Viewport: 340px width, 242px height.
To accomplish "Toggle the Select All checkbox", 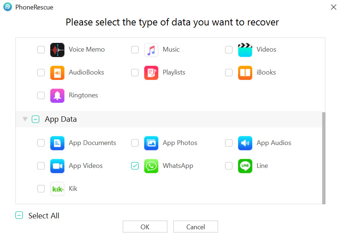I will pyautogui.click(x=19, y=215).
